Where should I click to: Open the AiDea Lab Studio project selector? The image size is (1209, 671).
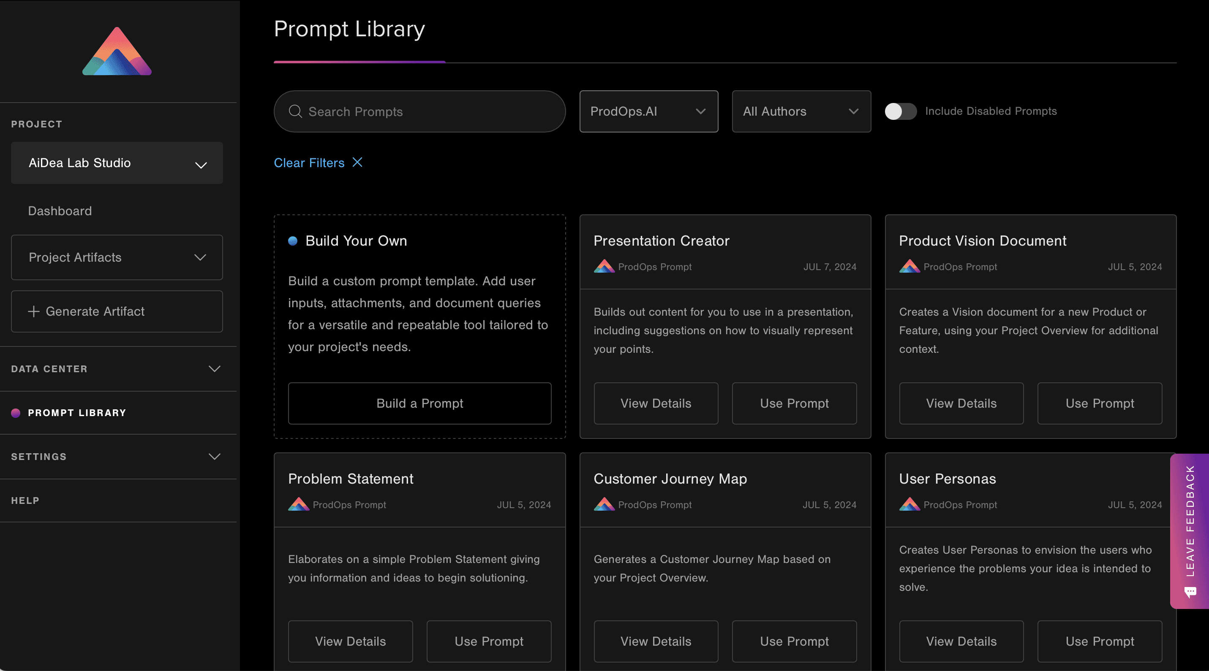117,163
